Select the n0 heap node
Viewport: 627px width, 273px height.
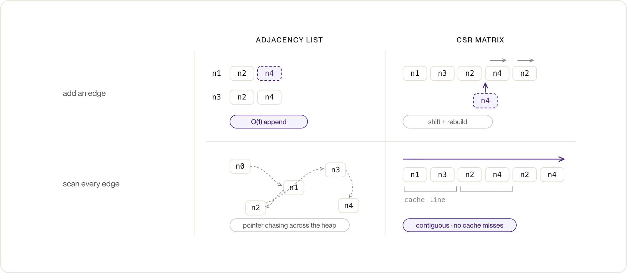pyautogui.click(x=240, y=166)
